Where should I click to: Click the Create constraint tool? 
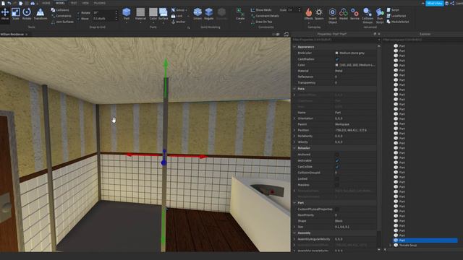point(240,14)
